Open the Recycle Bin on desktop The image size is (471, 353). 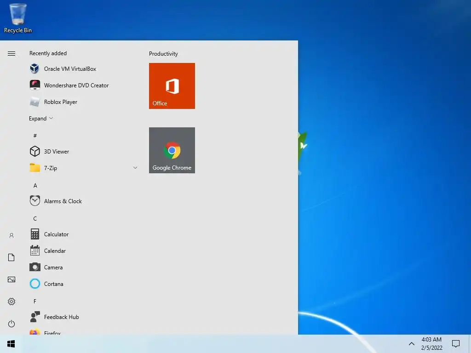(18, 18)
